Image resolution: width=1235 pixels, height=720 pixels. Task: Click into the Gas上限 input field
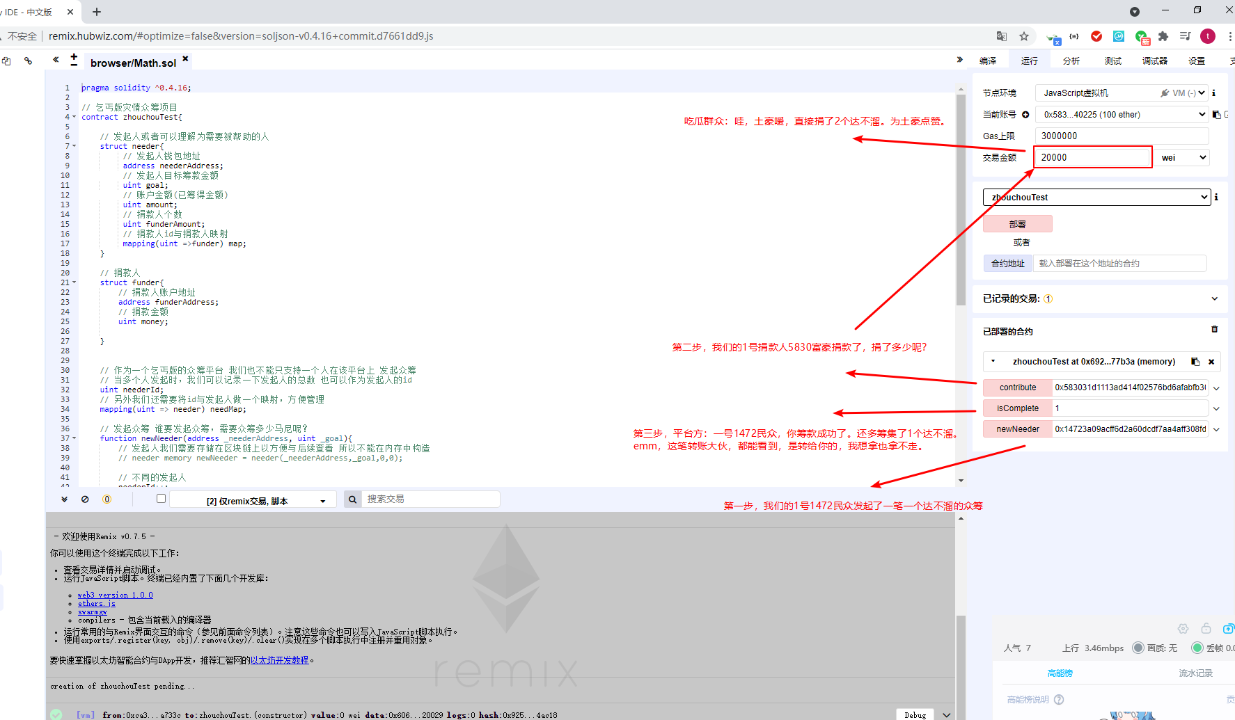(1122, 136)
